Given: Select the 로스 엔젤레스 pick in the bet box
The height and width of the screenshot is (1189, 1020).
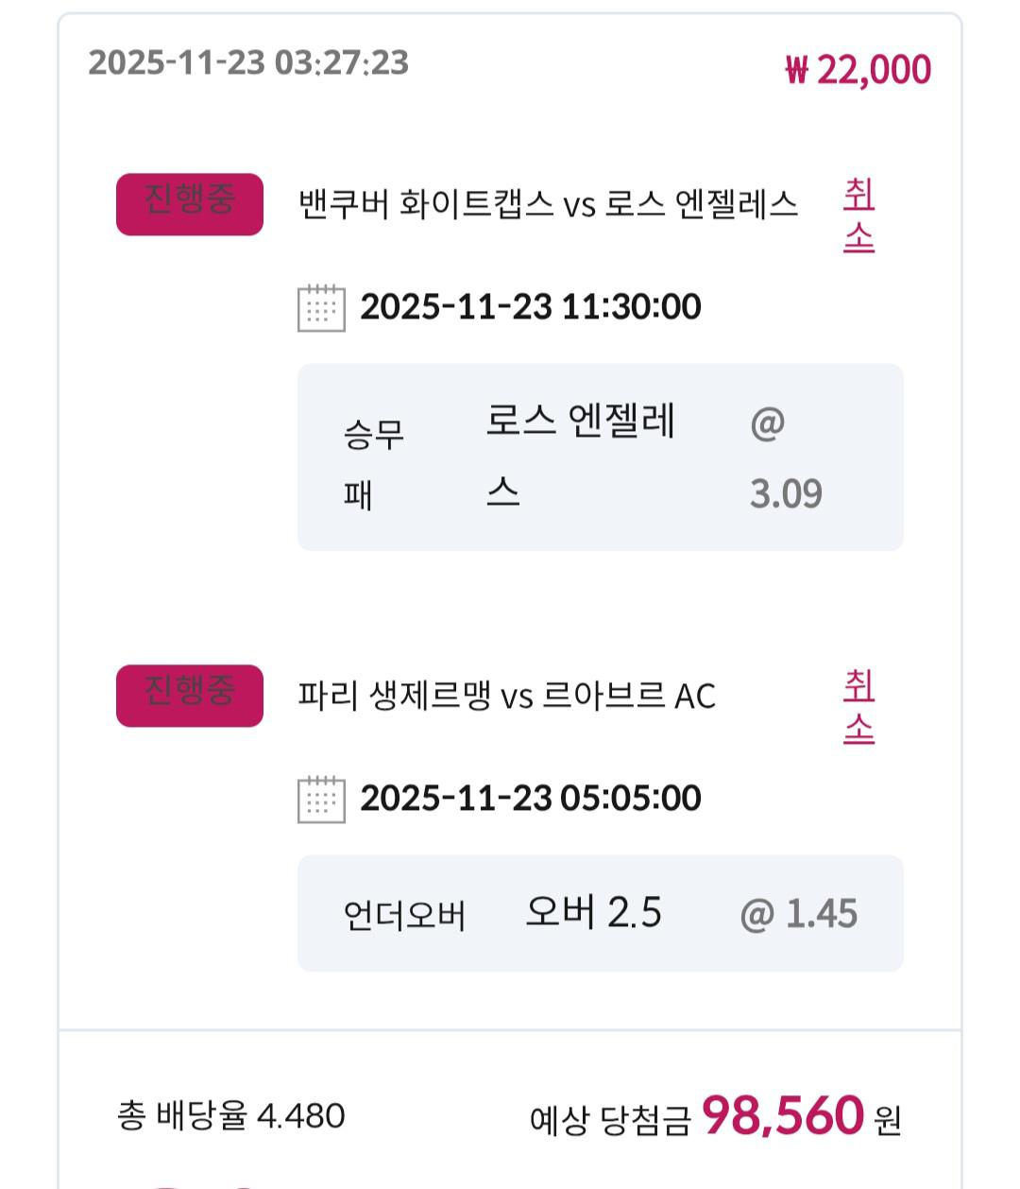Looking at the screenshot, I should [580, 456].
